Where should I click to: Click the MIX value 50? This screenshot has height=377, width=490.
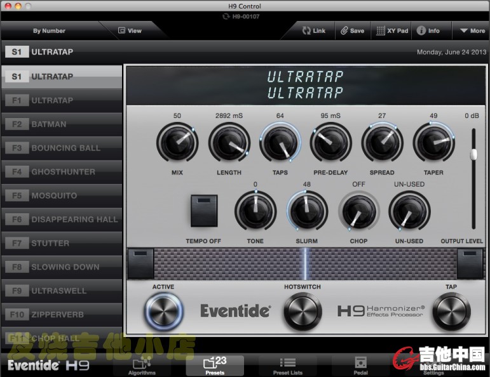tap(177, 116)
